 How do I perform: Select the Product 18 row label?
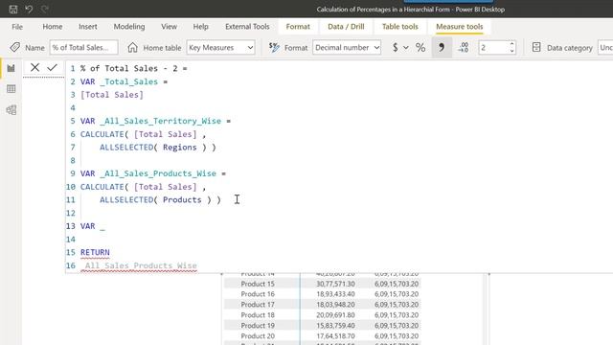click(258, 315)
